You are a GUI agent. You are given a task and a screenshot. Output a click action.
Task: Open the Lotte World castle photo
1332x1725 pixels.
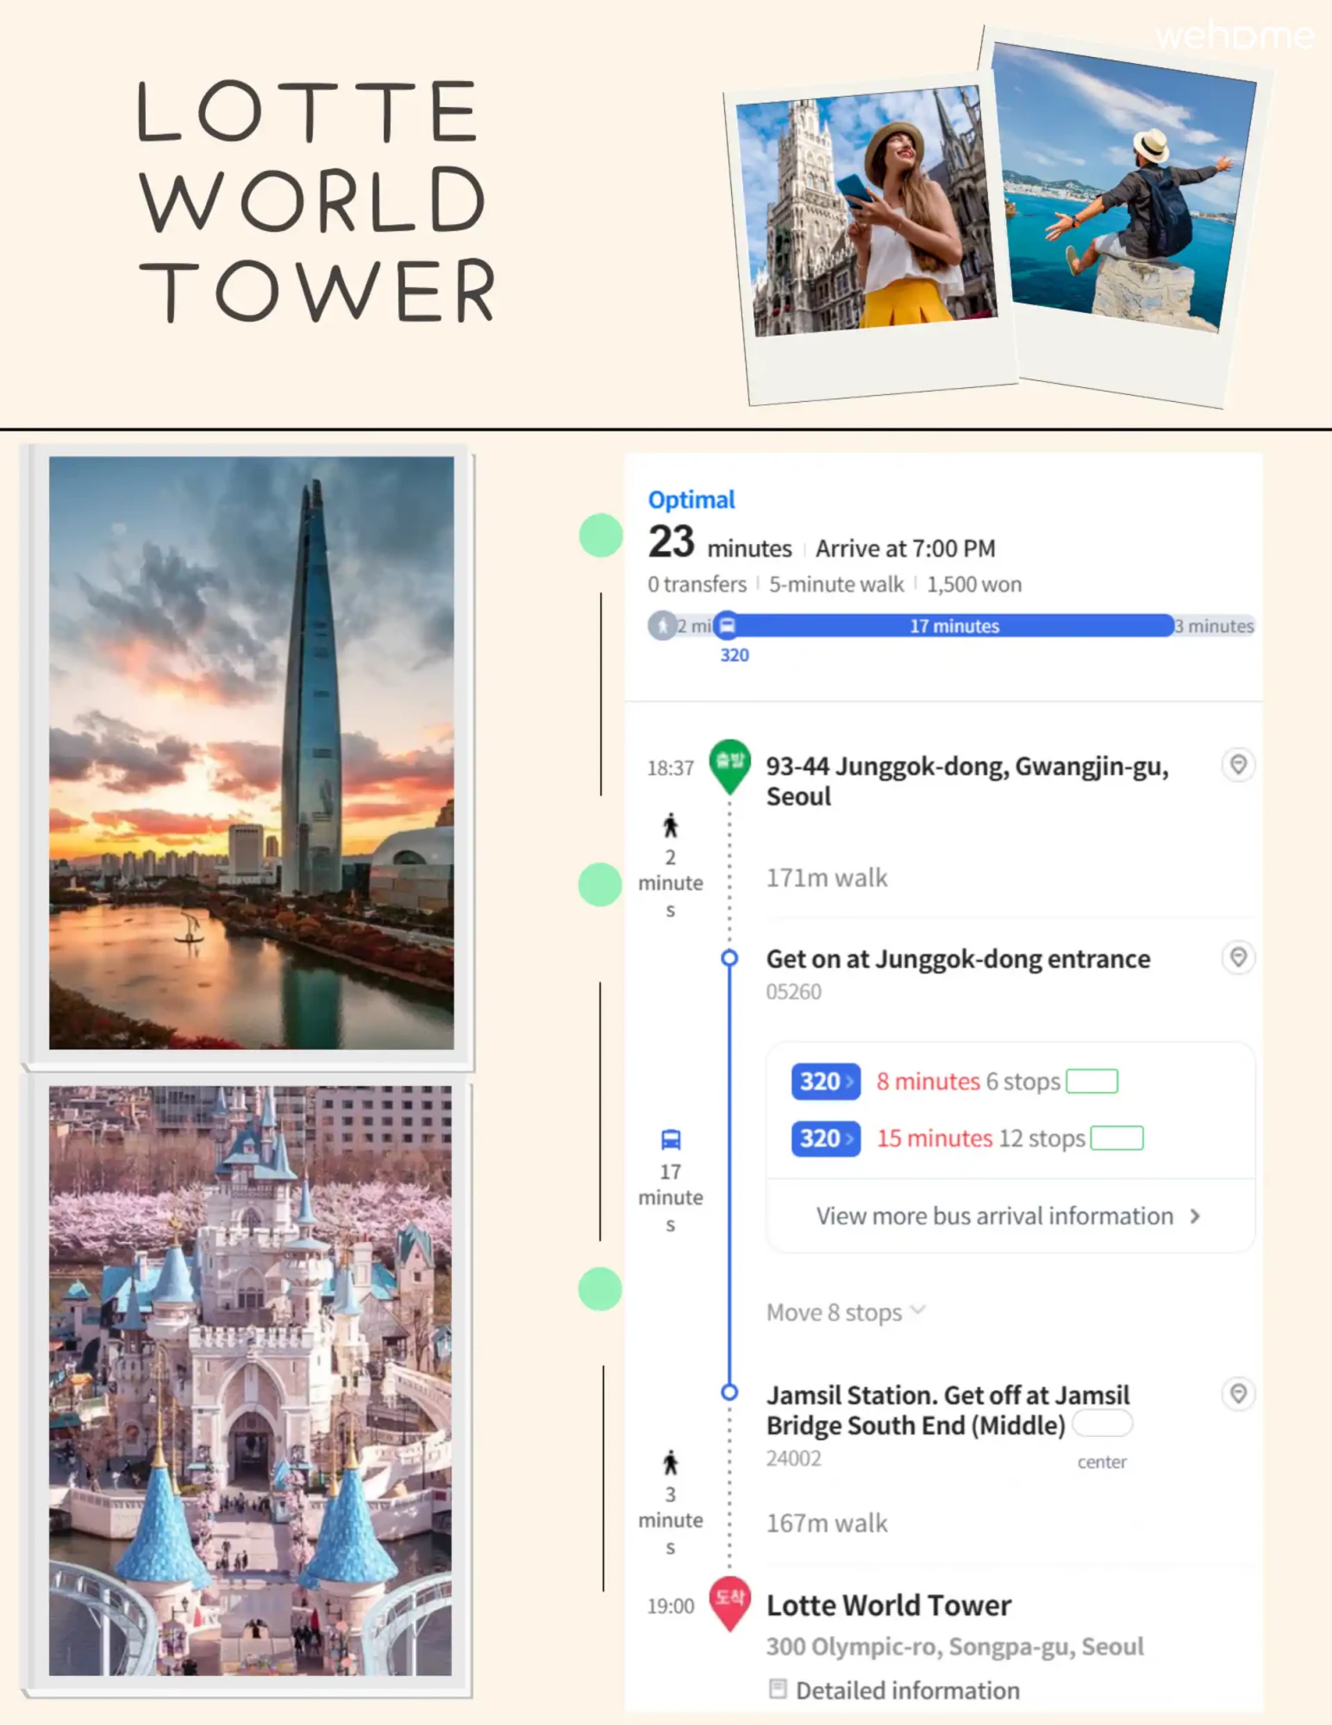(250, 1380)
